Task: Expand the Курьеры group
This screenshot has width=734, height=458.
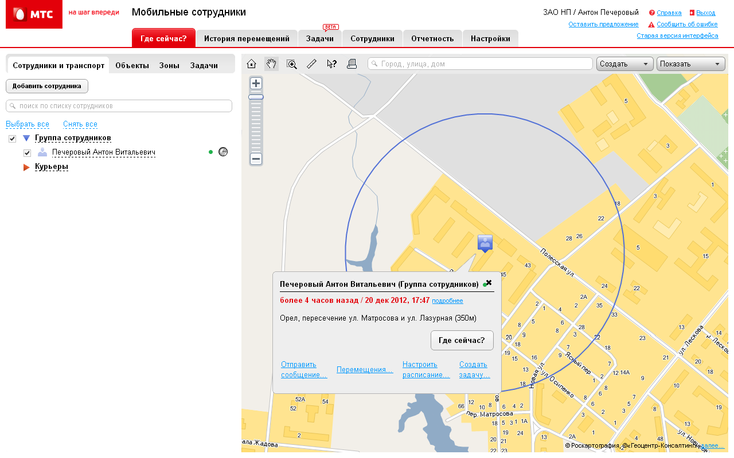Action: pyautogui.click(x=26, y=167)
